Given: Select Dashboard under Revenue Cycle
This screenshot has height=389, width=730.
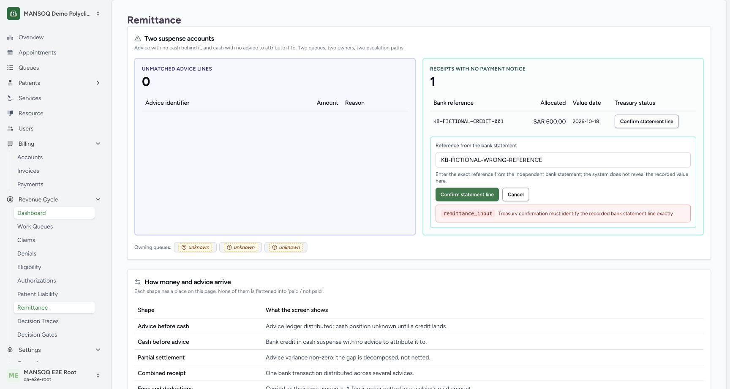Looking at the screenshot, I should tap(54, 213).
